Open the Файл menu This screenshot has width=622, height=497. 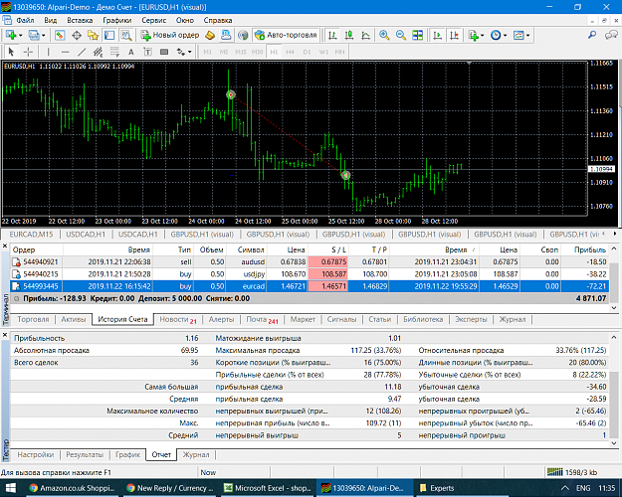[25, 20]
